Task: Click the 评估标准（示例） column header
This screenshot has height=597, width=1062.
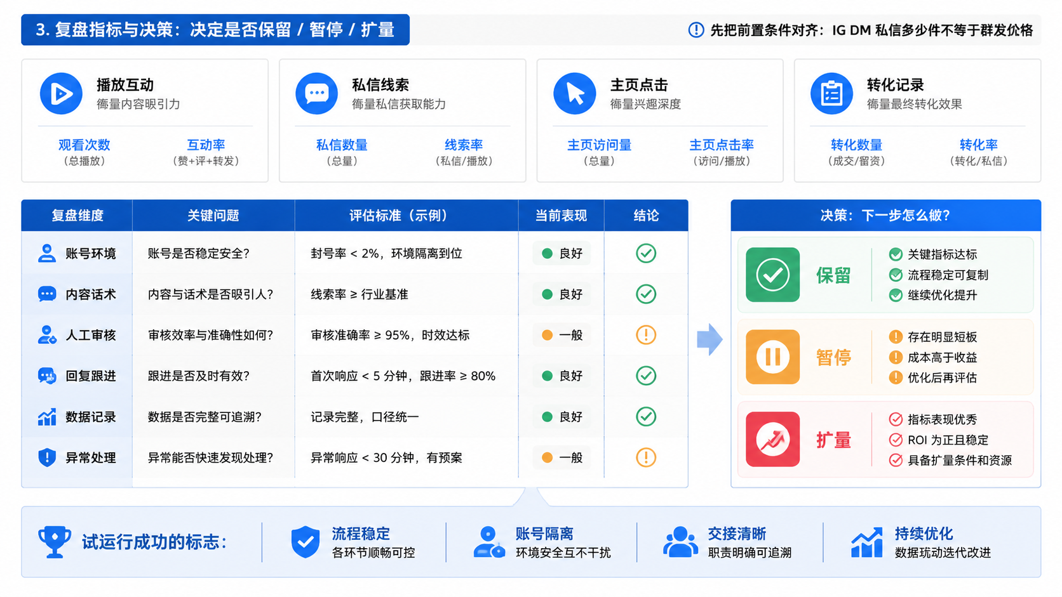Action: coord(407,216)
